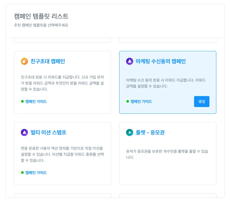Click the green dot in 멀티 미션 스탬프 card
The height and width of the screenshot is (202, 230).
[22, 173]
